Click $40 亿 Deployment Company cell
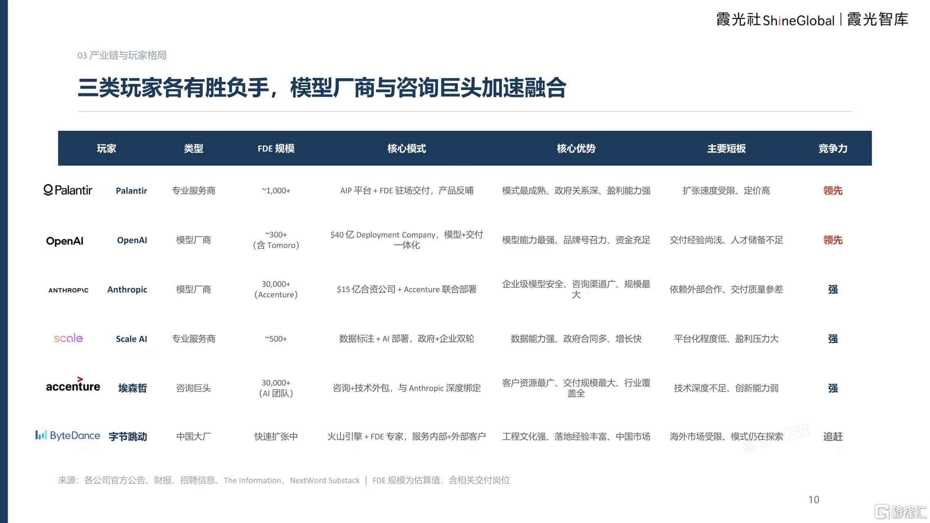The image size is (930, 523). 406,240
